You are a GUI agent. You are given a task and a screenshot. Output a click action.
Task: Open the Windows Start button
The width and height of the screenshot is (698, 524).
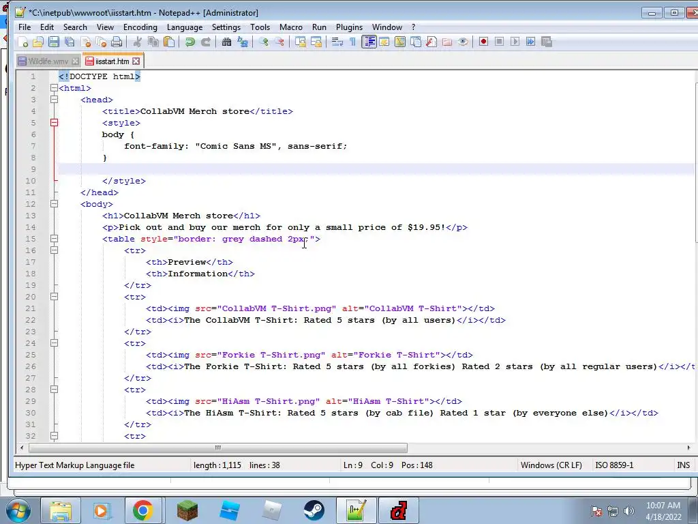coord(18,510)
